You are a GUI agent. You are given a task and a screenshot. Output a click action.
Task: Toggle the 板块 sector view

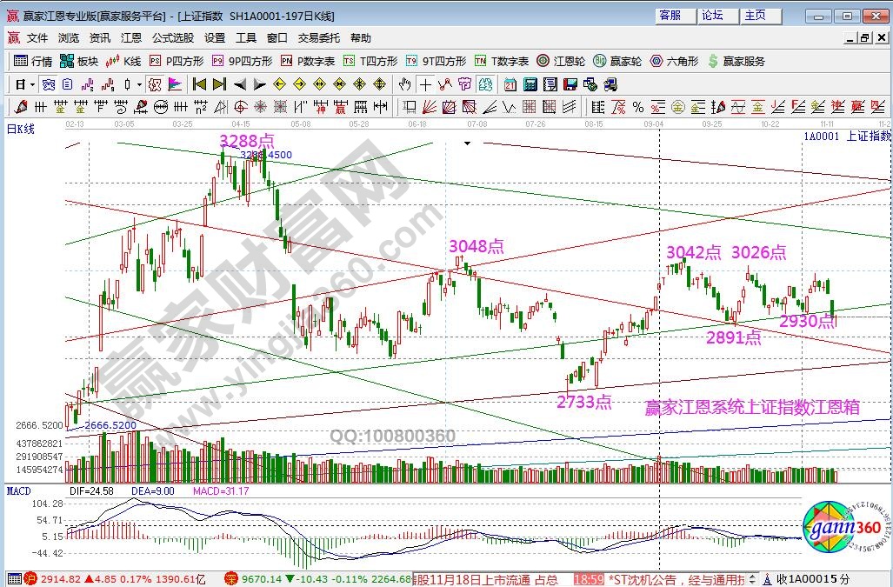point(79,61)
